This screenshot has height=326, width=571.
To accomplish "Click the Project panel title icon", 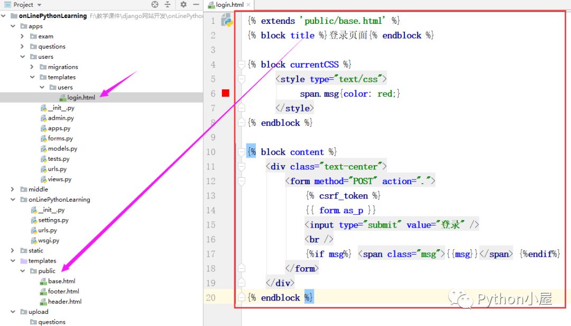I will pyautogui.click(x=7, y=5).
